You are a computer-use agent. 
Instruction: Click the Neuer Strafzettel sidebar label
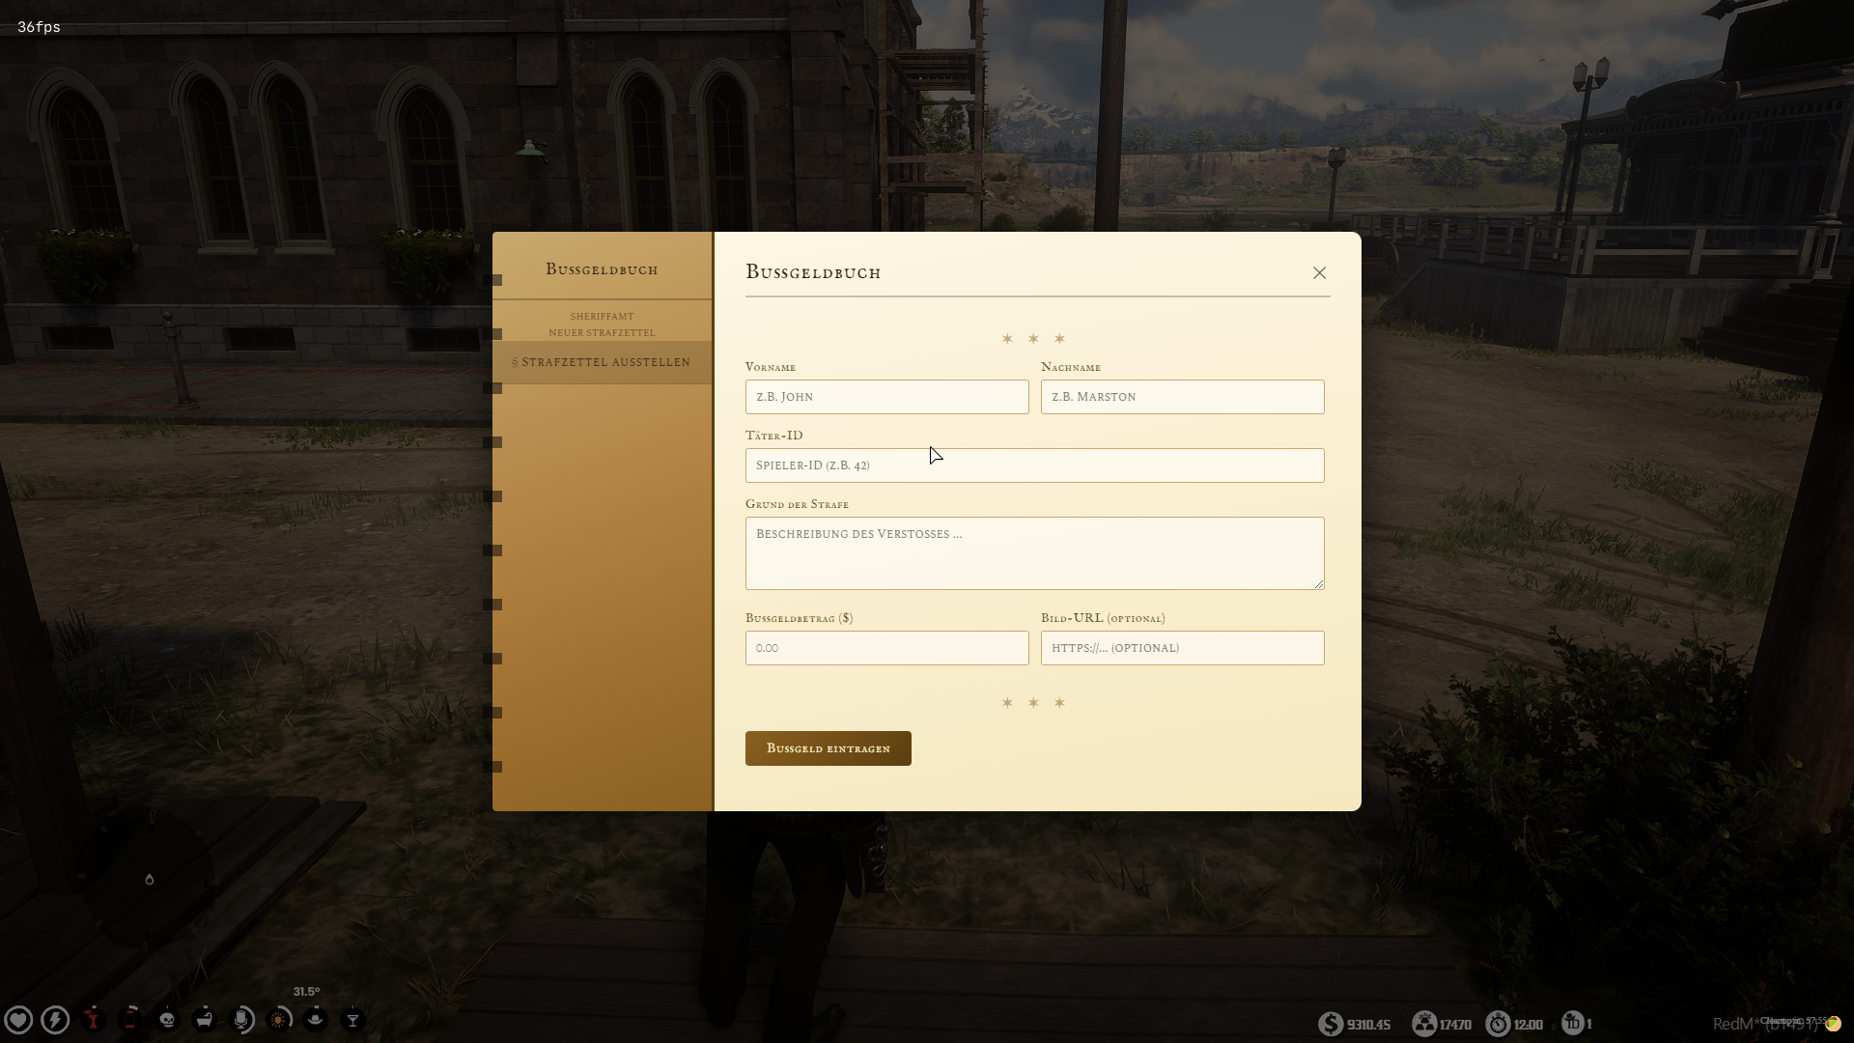[x=602, y=333]
